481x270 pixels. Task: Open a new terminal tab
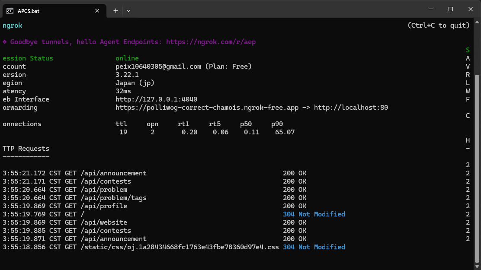(x=115, y=11)
